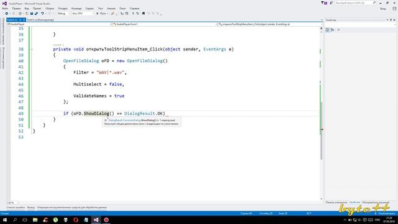Click the references CodeLens above line 38
Screen dimensions: 398x224
click(58, 45)
